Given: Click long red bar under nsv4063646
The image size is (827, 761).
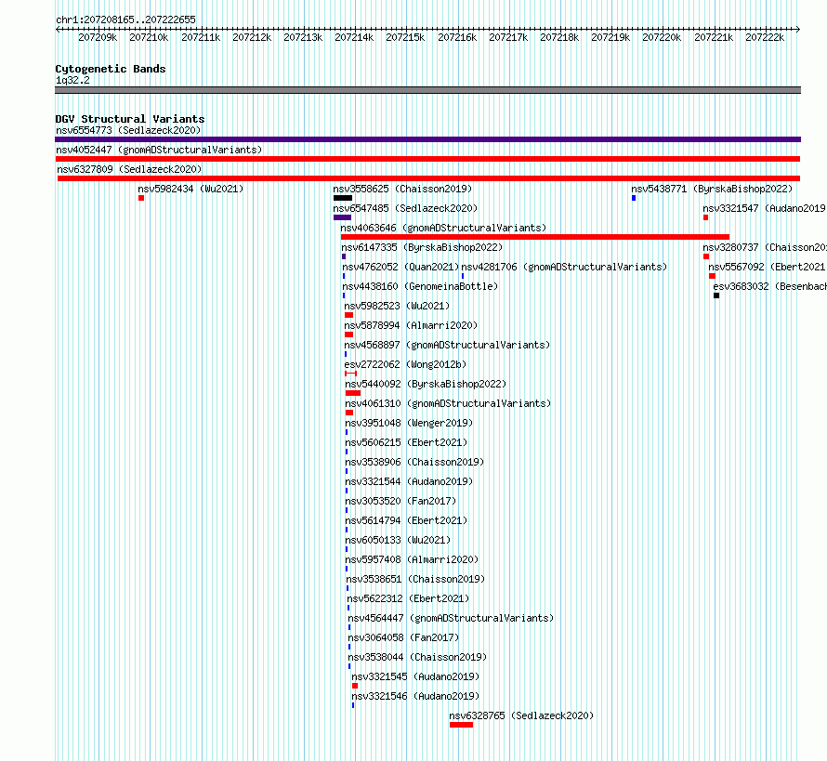Looking at the screenshot, I should [535, 237].
